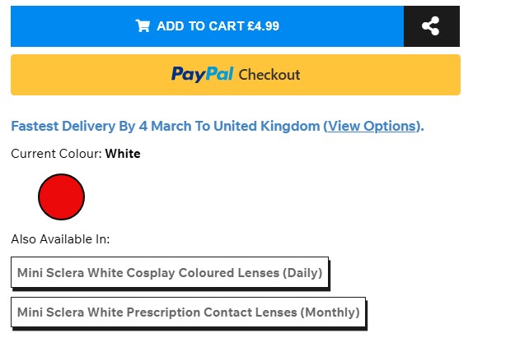This screenshot has width=515, height=347.
Task: Open the share icon button
Action: pos(430,26)
